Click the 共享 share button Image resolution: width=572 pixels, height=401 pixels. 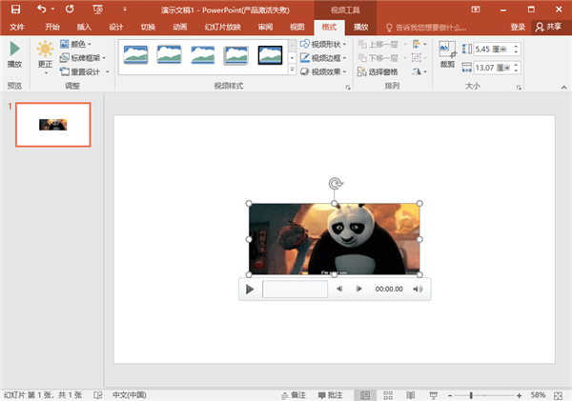(x=549, y=27)
